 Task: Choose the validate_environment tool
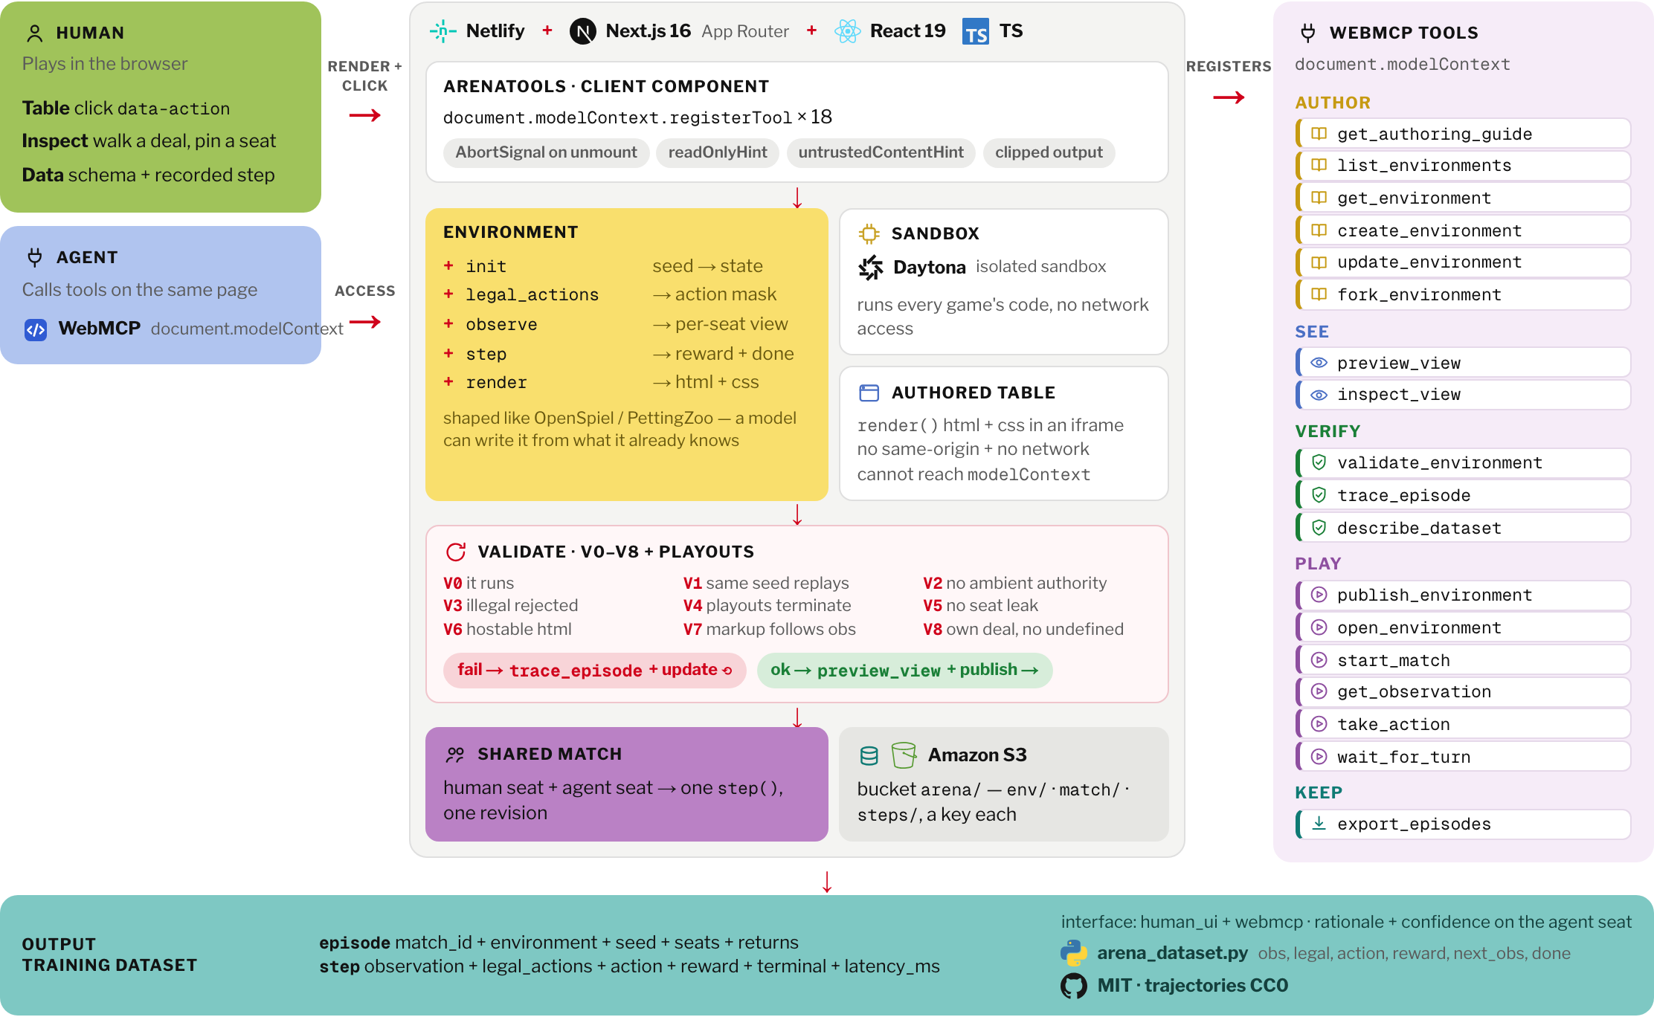(1463, 462)
